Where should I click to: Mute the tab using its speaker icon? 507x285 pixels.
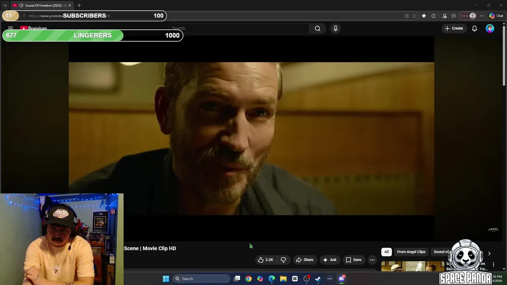tap(21, 6)
